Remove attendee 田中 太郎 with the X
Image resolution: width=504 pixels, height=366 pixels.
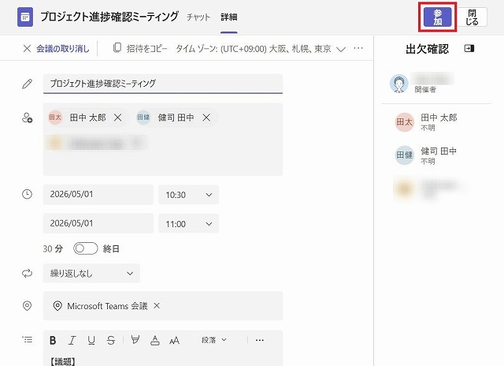point(117,118)
